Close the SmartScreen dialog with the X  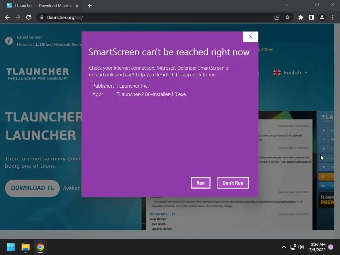click(250, 37)
